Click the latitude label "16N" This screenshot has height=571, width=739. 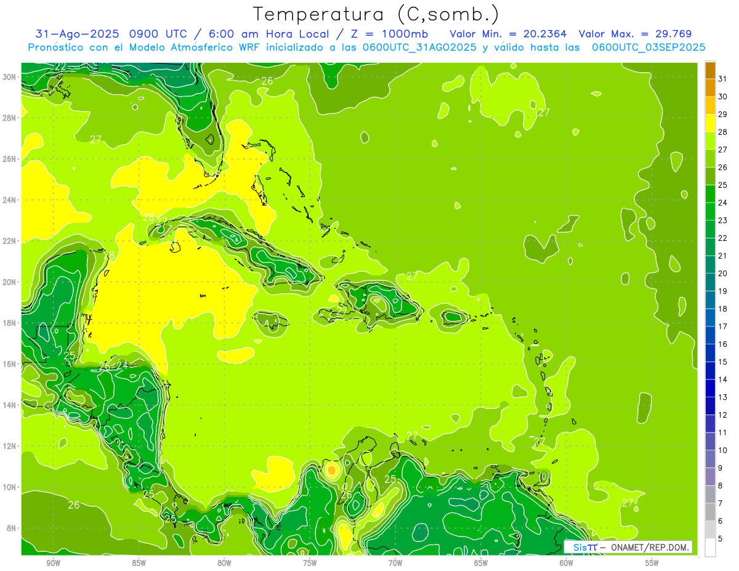[9, 363]
